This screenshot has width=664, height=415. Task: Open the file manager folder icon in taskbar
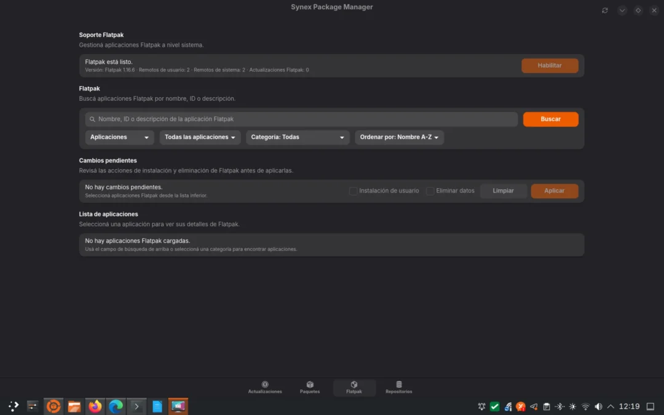click(74, 406)
